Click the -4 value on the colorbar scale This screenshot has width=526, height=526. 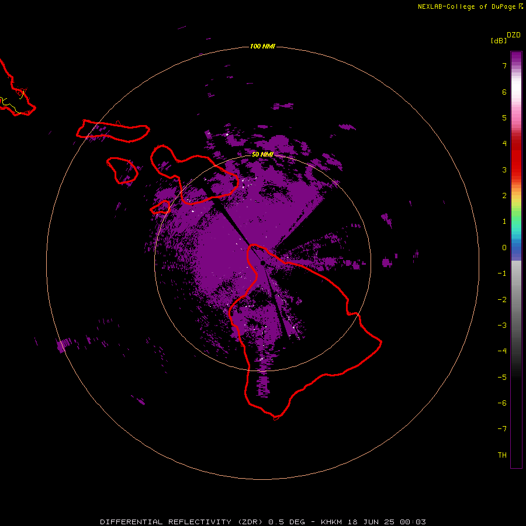coord(502,351)
